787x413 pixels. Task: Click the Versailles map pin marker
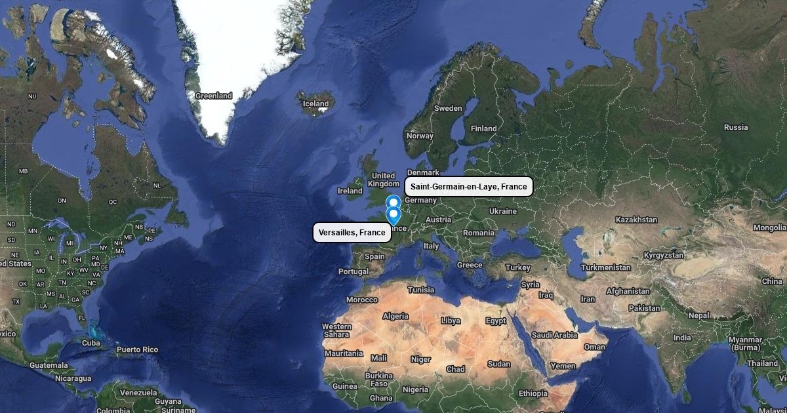pos(393,216)
